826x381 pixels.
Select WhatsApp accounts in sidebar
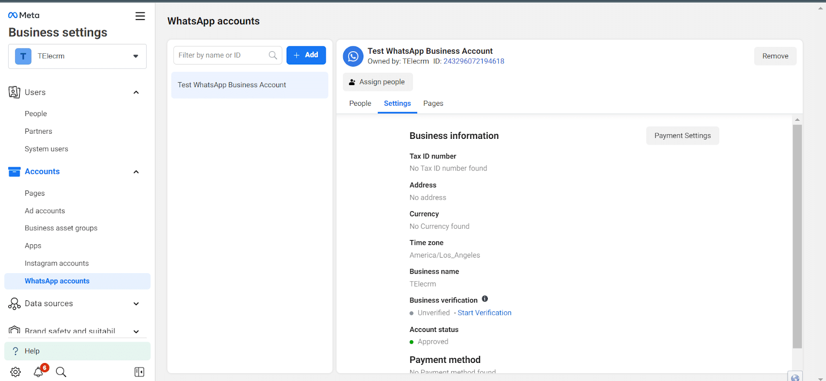[77, 281]
